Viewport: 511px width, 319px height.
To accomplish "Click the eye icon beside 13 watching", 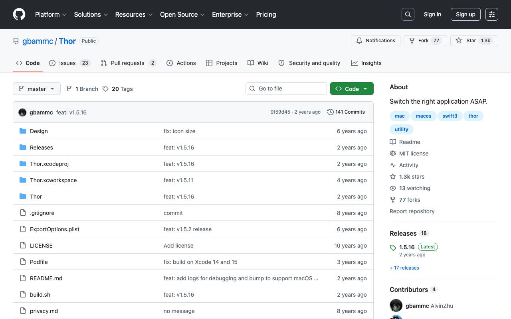I will click(x=393, y=188).
